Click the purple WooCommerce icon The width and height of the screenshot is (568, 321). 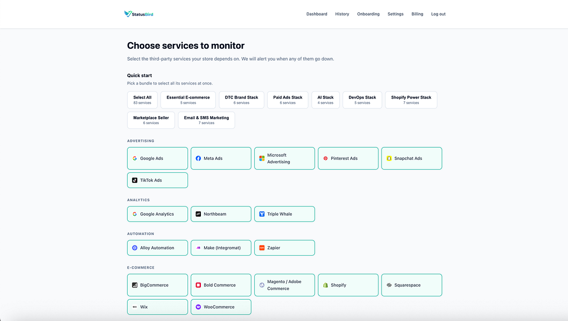[x=198, y=307]
